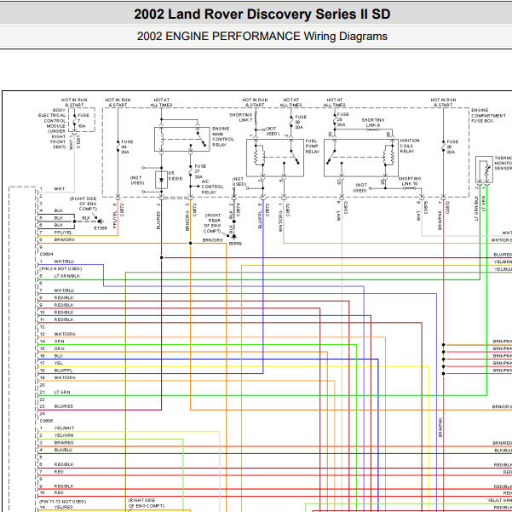The image size is (512, 512).
Task: Click the 'FUEL PUMP RELAY' label
Action: pyautogui.click(x=312, y=147)
